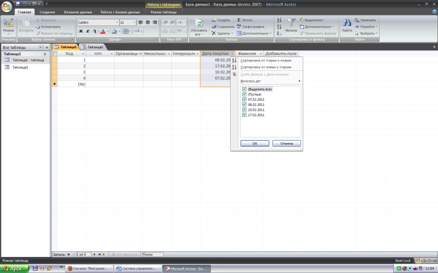Apply bold Ж formatting

[81, 31]
